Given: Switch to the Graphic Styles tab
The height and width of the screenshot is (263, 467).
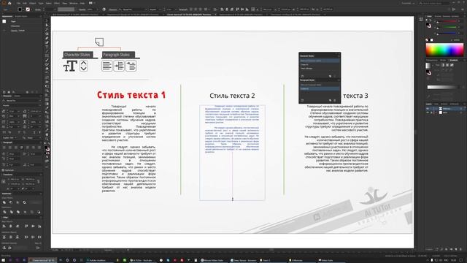Looking at the screenshot, I should coord(21,16).
